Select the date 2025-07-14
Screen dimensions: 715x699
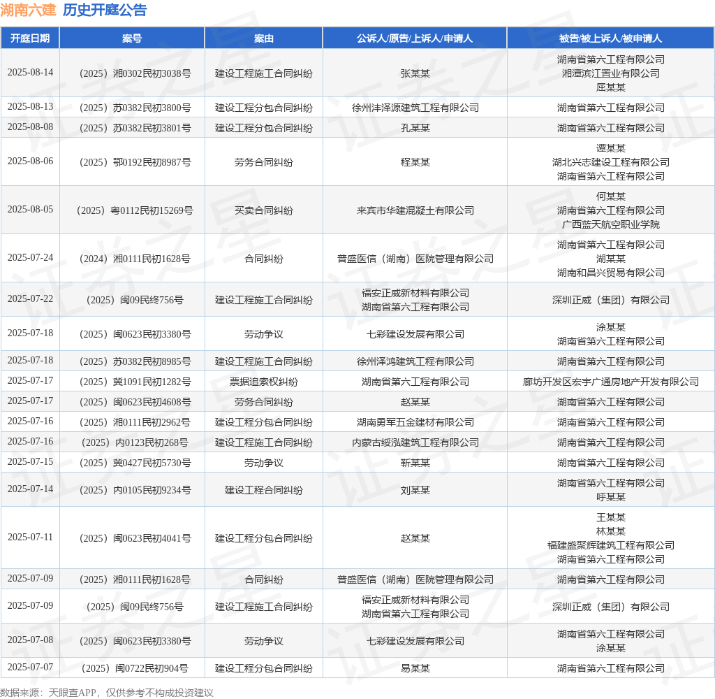tap(30, 489)
